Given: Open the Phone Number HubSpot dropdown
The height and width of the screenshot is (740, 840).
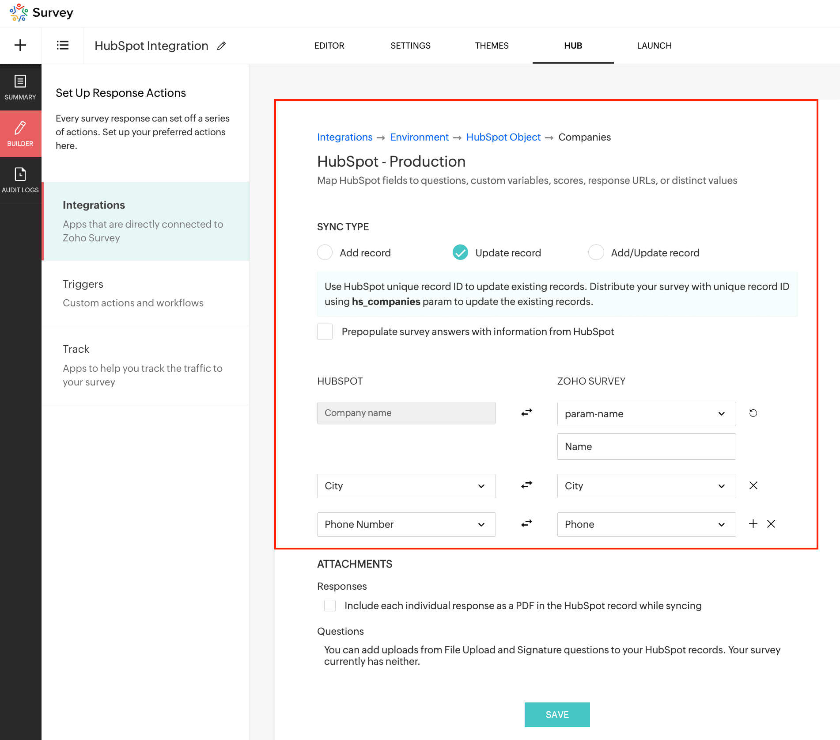Looking at the screenshot, I should tap(406, 524).
